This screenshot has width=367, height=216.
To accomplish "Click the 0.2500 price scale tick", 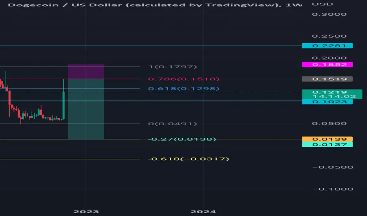I will pos(329,36).
